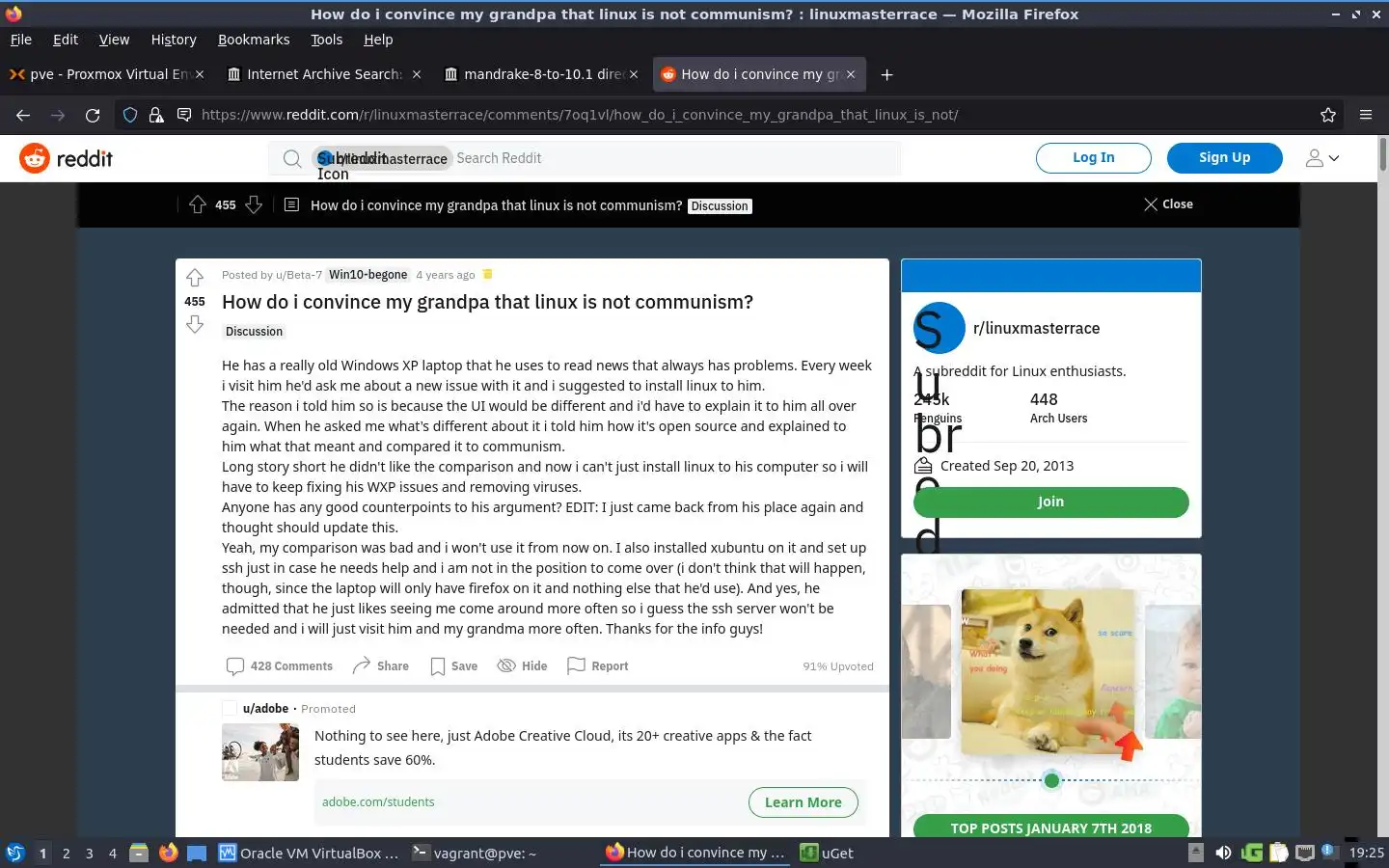The width and height of the screenshot is (1389, 868).
Task: Launch Firefox from the taskbar launcher
Action: coord(168,853)
